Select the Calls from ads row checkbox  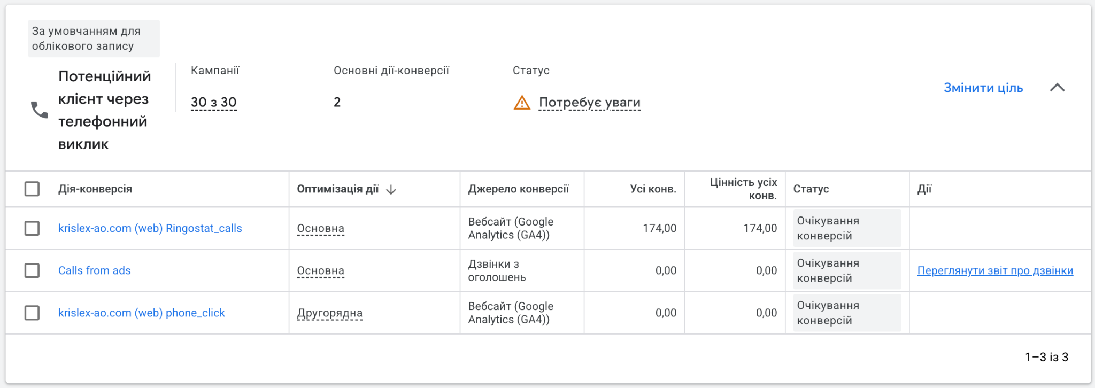tap(32, 270)
